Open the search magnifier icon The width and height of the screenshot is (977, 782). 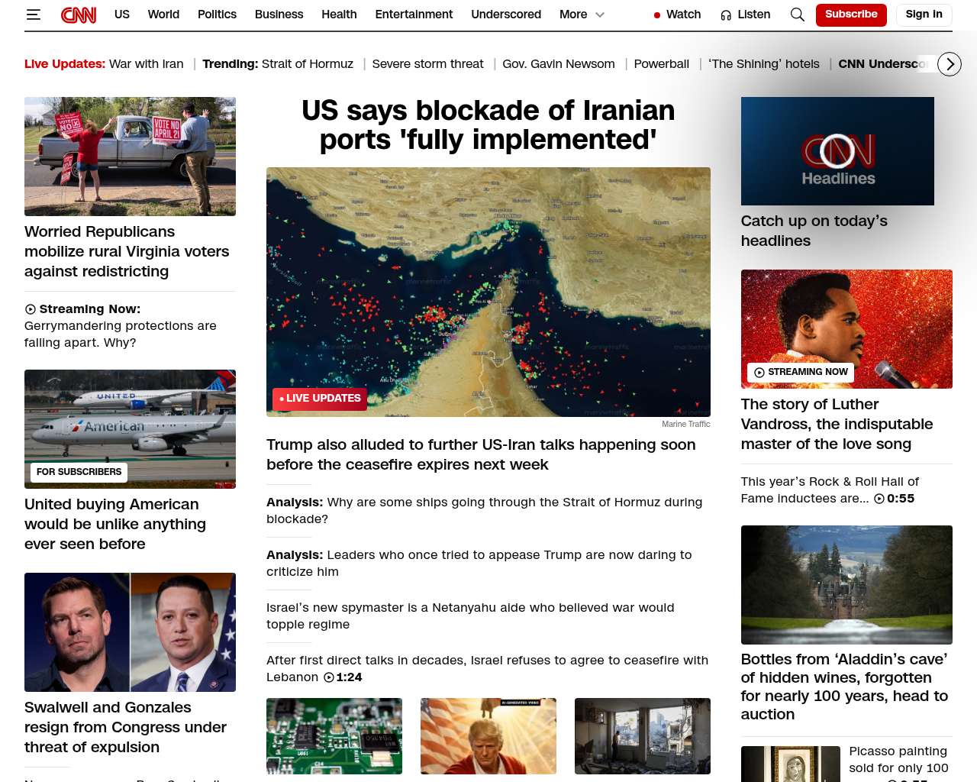pos(798,15)
